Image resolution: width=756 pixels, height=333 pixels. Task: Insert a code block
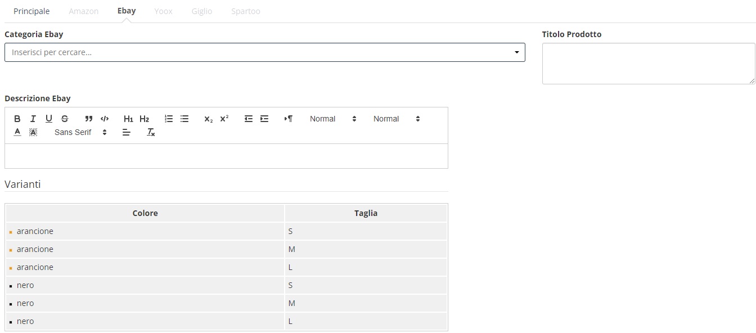[104, 119]
